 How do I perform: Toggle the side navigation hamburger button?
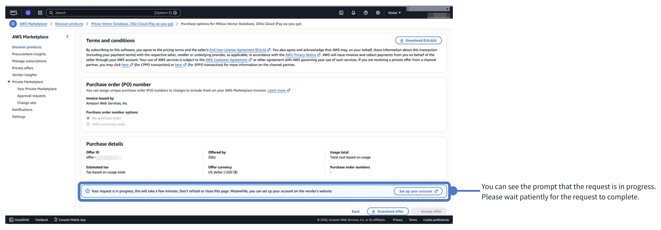pos(13,24)
